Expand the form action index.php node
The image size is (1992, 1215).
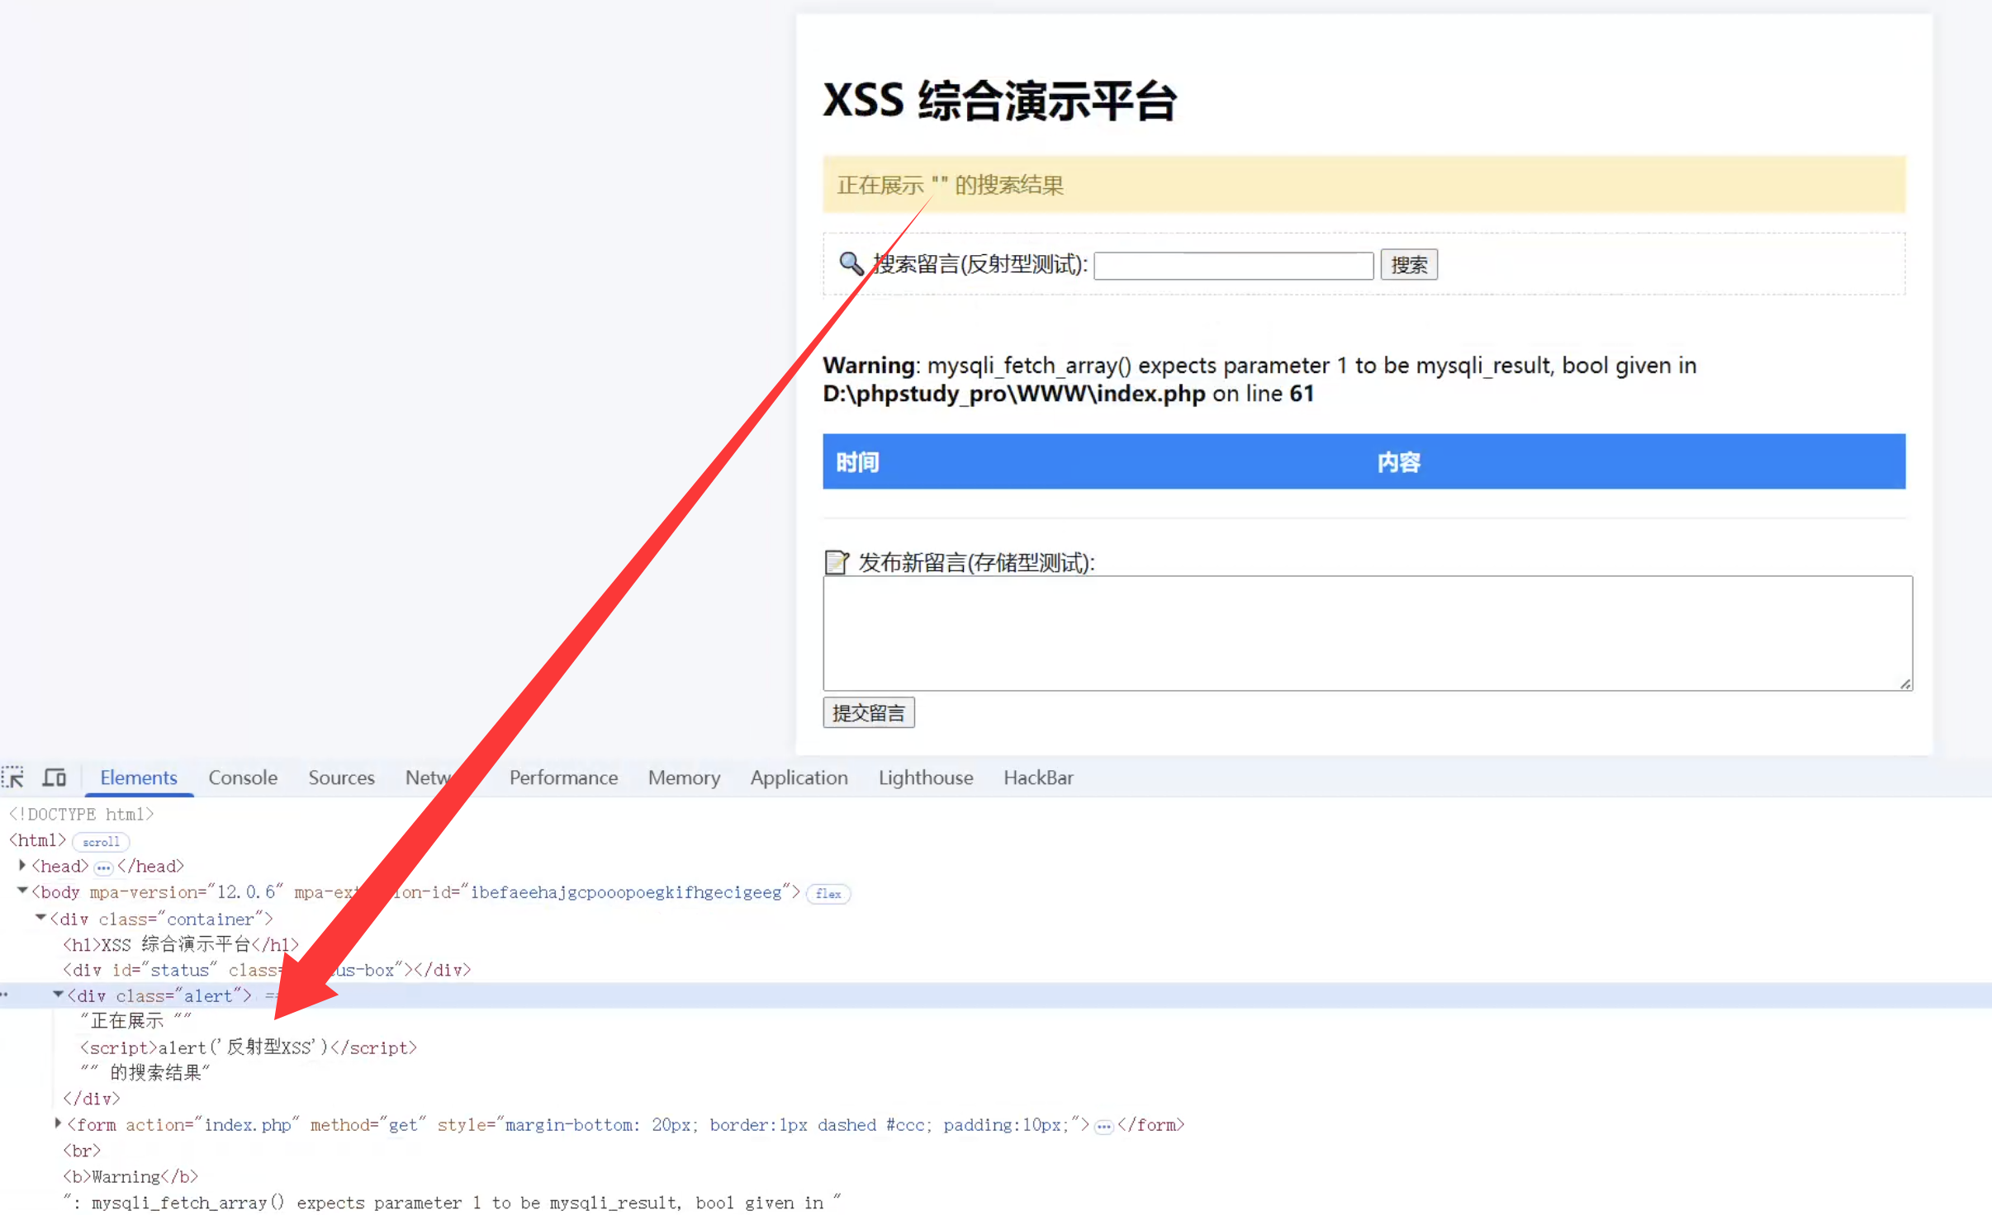[58, 1123]
